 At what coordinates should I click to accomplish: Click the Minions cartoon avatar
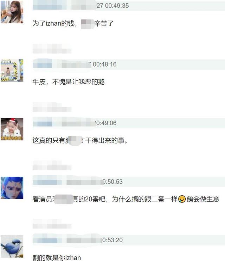(x=12, y=71)
